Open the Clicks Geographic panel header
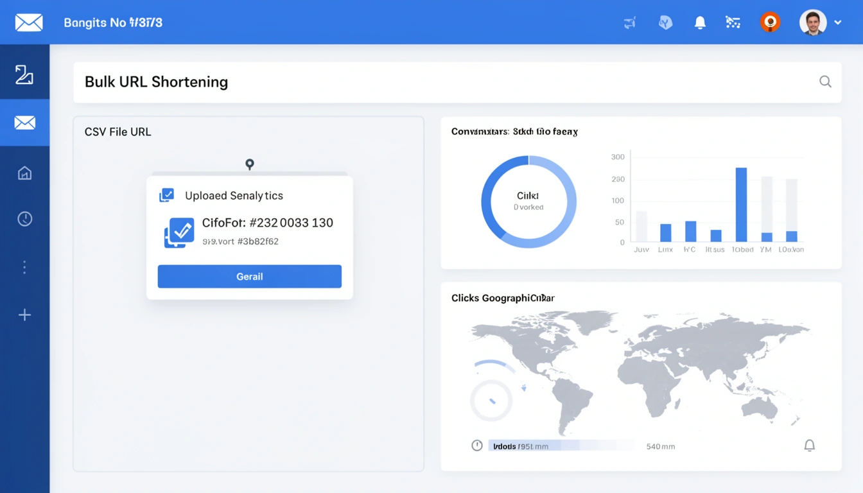This screenshot has height=493, width=863. click(x=503, y=297)
